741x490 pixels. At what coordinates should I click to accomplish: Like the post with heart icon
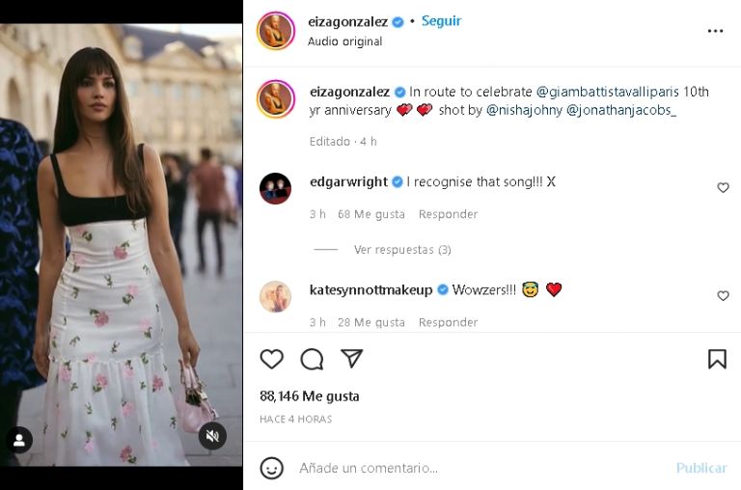[272, 359]
